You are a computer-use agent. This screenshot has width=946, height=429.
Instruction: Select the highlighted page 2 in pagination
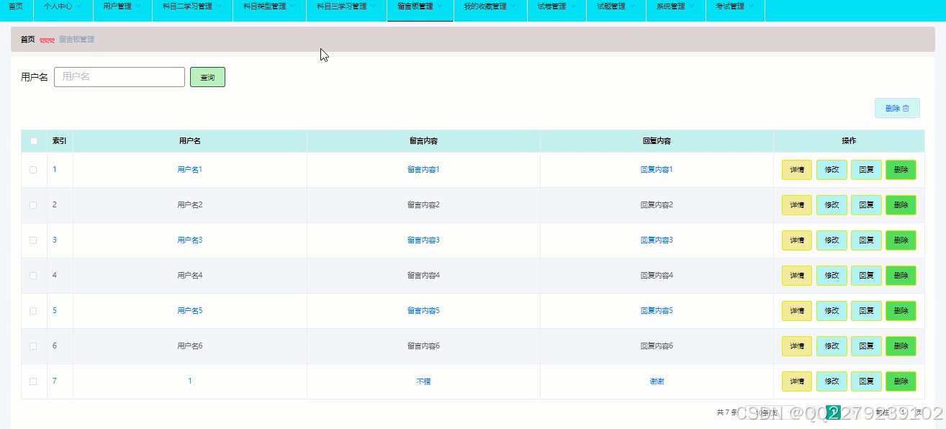tap(833, 412)
